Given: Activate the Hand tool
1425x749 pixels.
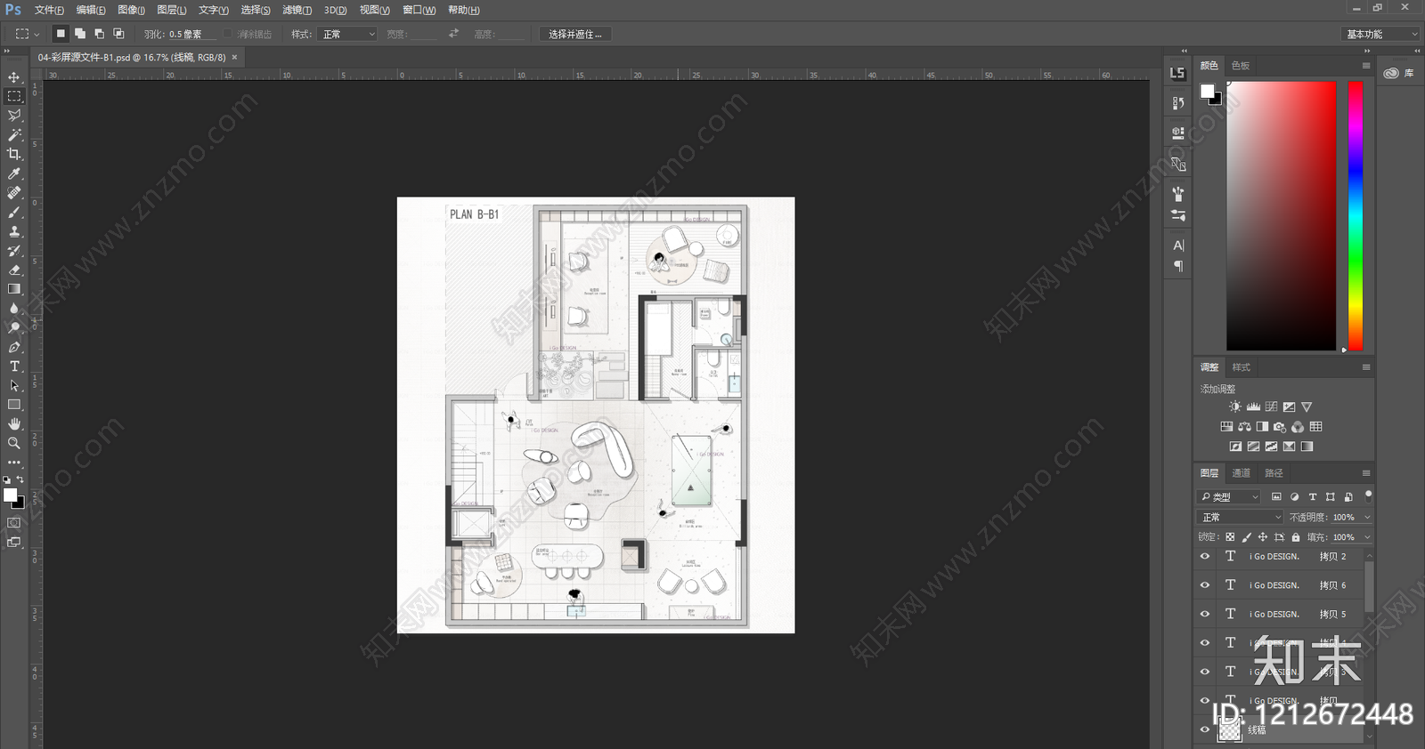Looking at the screenshot, I should [x=14, y=424].
